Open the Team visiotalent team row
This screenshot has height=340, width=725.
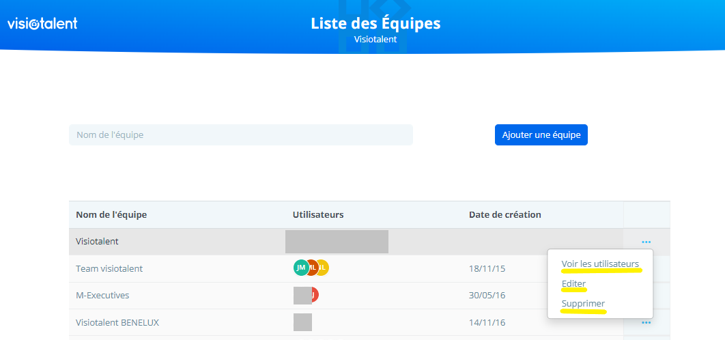click(109, 268)
